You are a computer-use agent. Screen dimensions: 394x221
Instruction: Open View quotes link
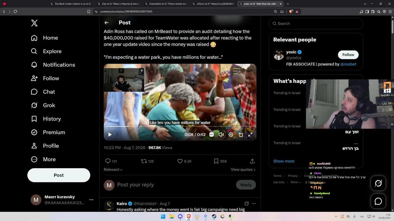click(x=243, y=169)
